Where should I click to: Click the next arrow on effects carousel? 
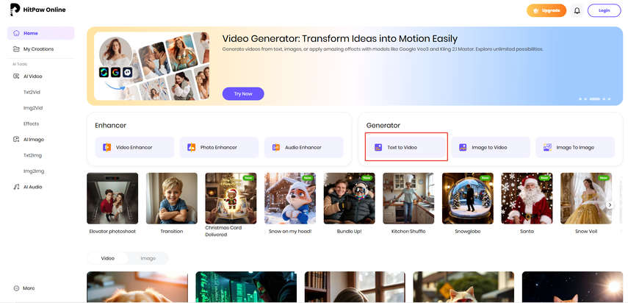[x=610, y=204]
